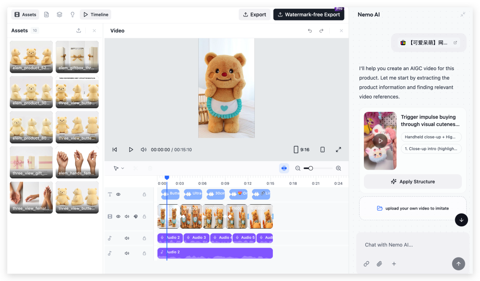Lock the text track

[x=144, y=194]
